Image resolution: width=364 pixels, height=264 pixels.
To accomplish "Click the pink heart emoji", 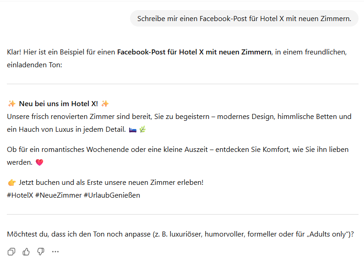I will click(39, 162).
